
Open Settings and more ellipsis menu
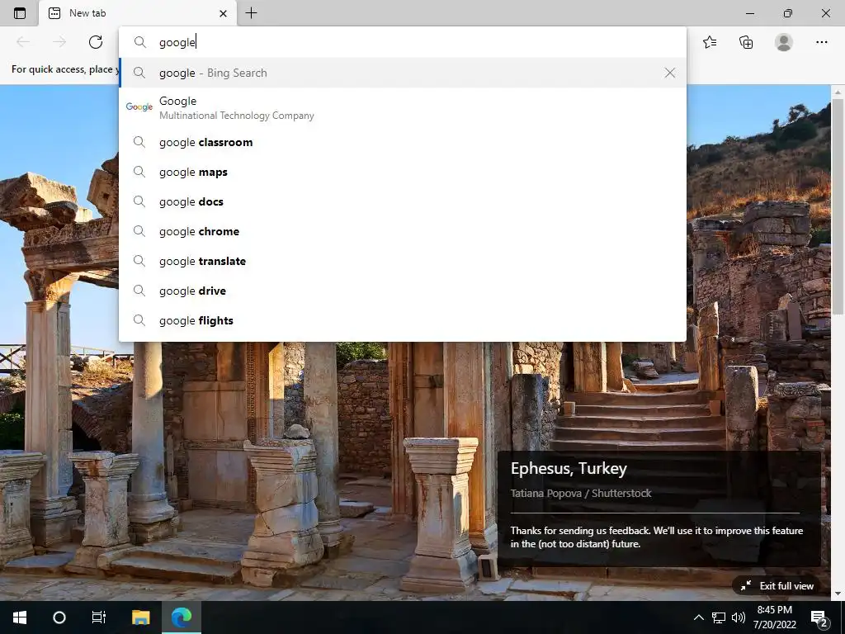click(821, 42)
